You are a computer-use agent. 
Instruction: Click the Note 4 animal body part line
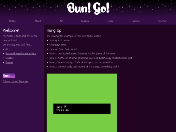click(x=84, y=67)
